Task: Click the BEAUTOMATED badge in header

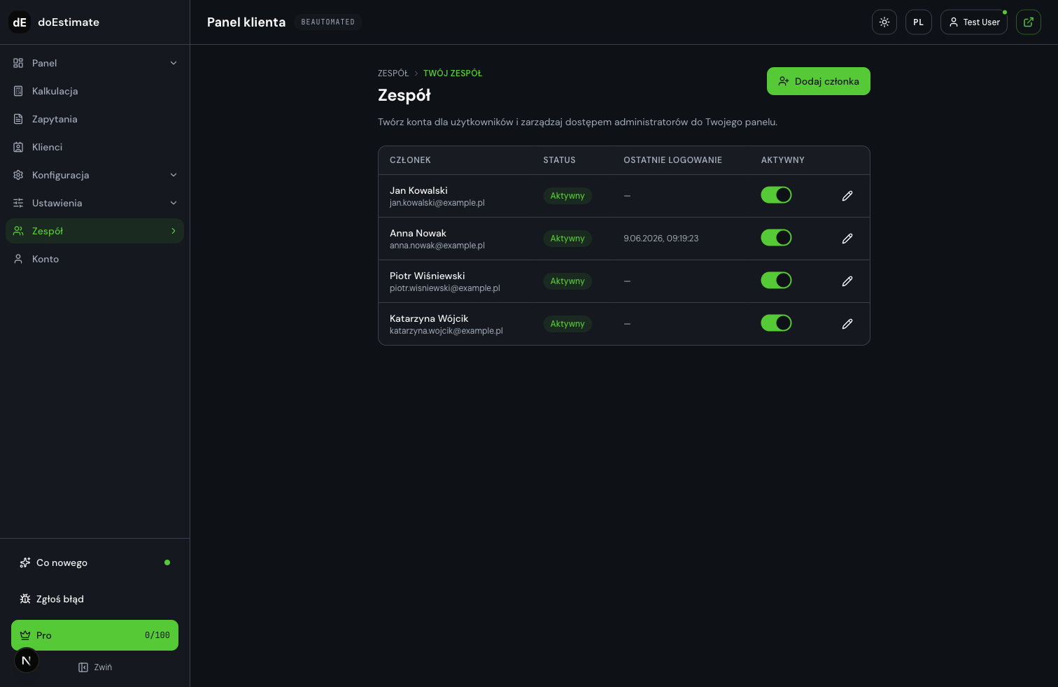Action: [328, 22]
